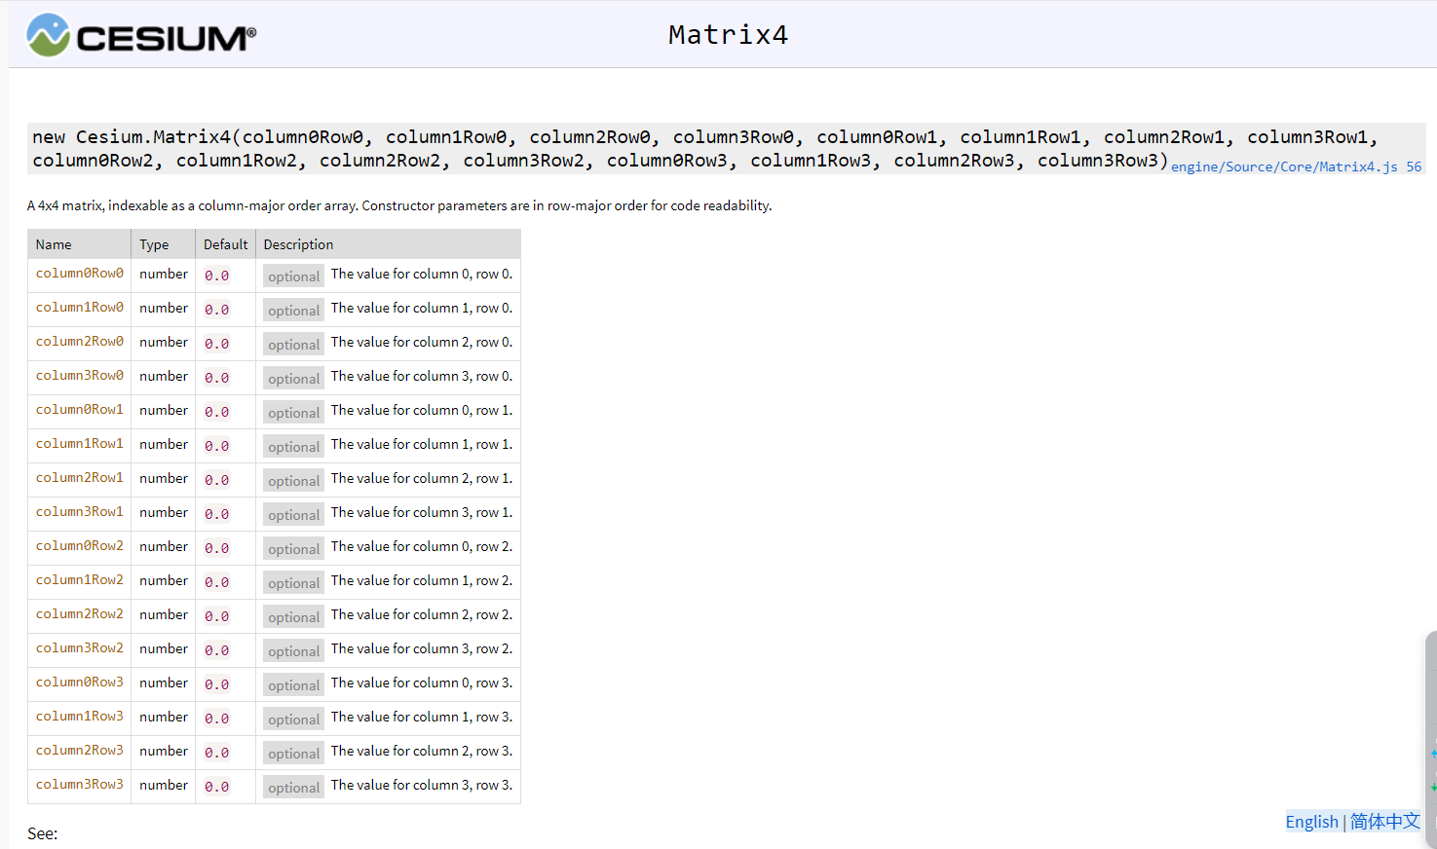Image resolution: width=1437 pixels, height=849 pixels.
Task: Select parameter name column0Row0
Action: pos(80,274)
